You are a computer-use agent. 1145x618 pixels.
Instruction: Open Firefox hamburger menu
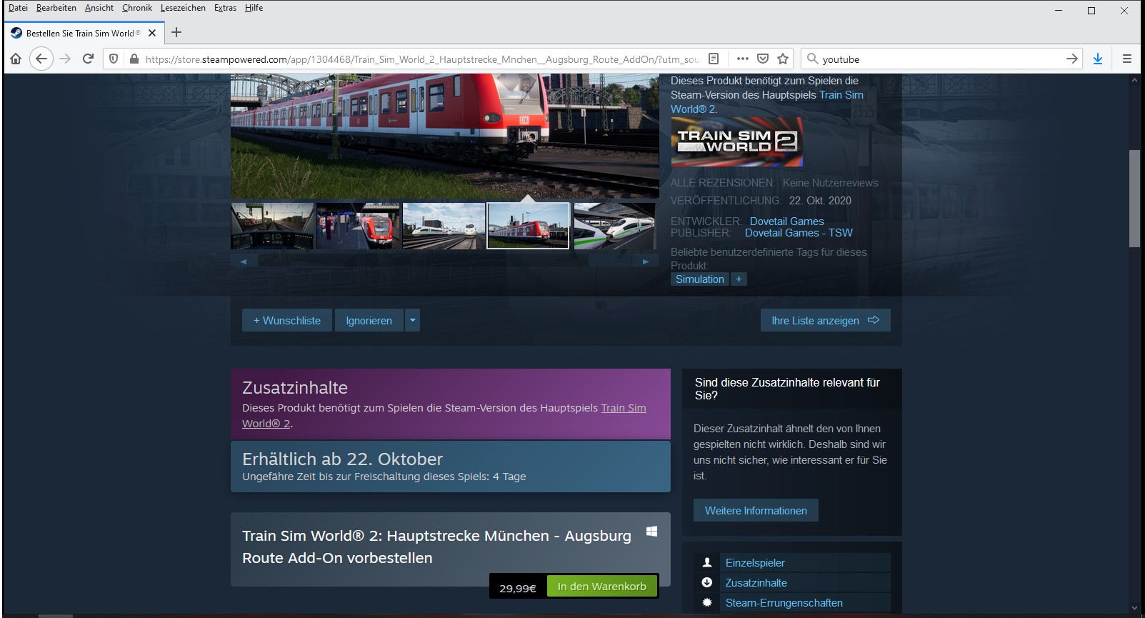[1127, 59]
